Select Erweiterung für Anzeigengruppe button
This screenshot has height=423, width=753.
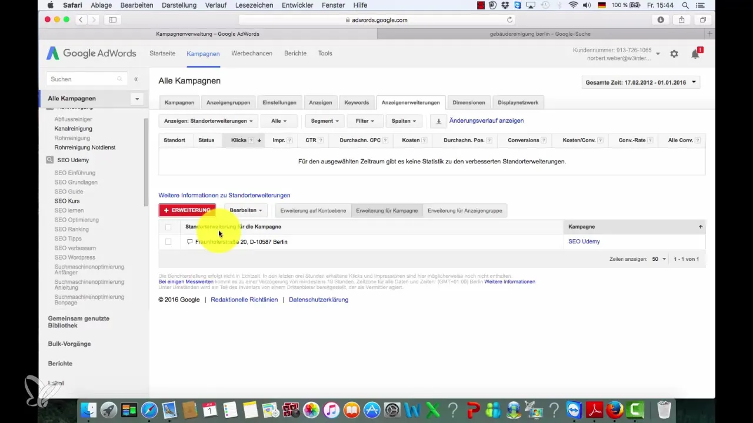(465, 210)
